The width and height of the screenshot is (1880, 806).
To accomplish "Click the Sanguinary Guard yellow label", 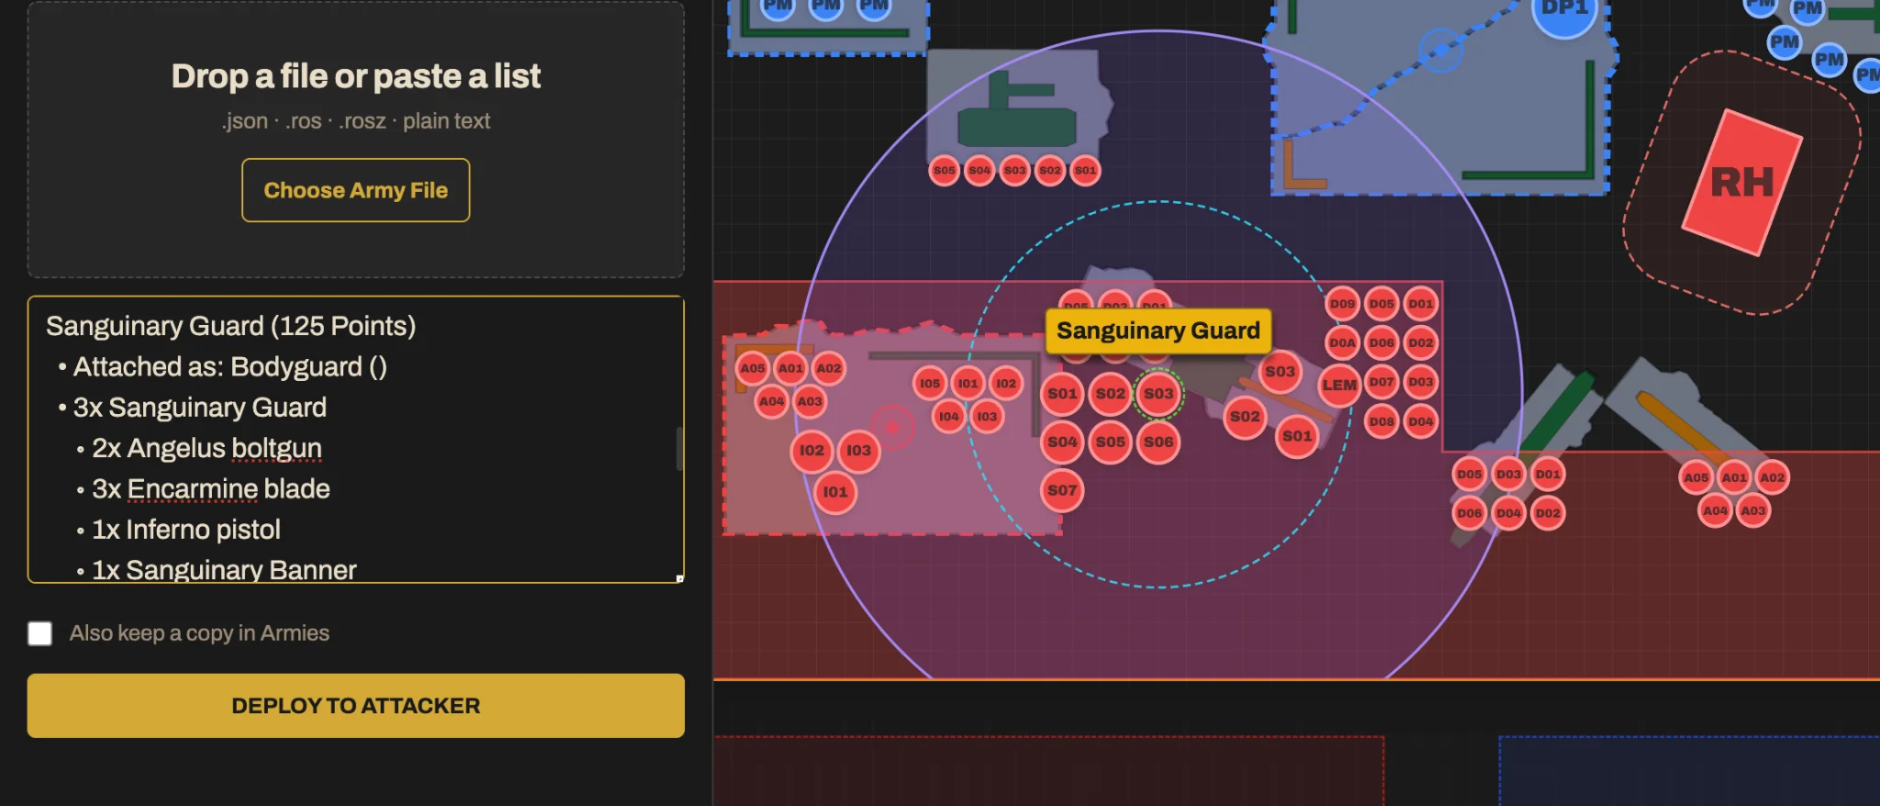I will point(1158,330).
